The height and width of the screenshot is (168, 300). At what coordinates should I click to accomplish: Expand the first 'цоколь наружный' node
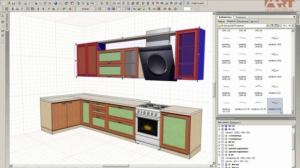219,148
